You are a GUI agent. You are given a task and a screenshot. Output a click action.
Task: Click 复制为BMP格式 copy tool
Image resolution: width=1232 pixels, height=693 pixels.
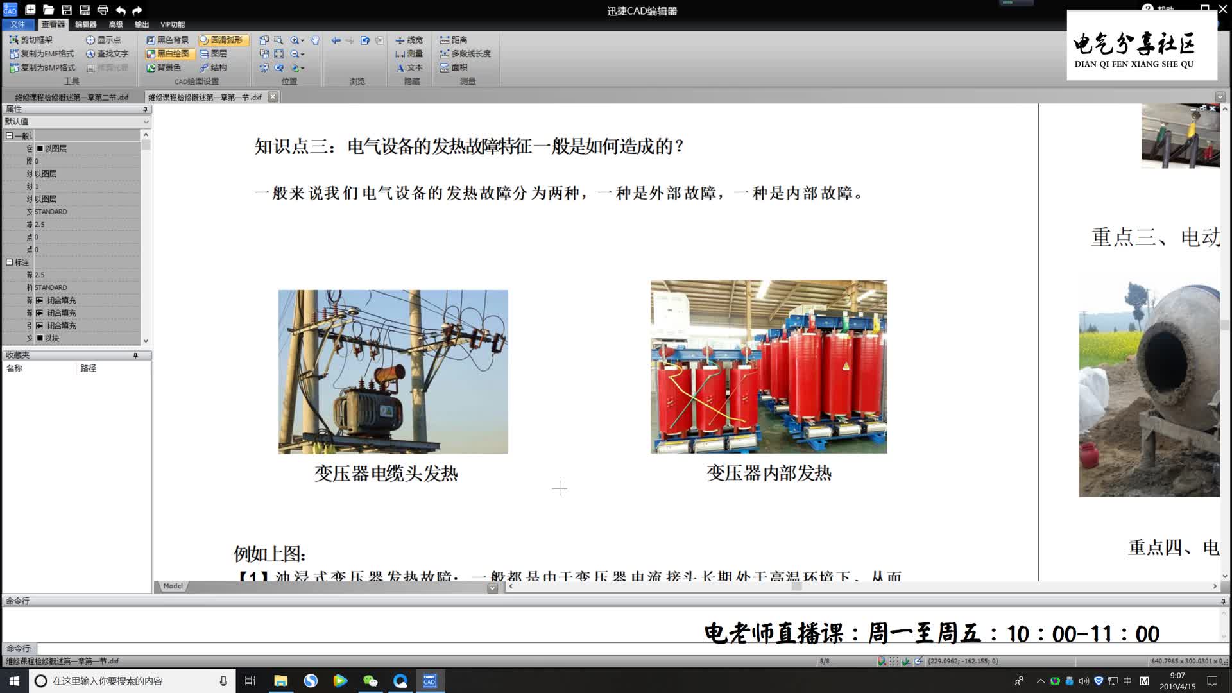coord(42,67)
